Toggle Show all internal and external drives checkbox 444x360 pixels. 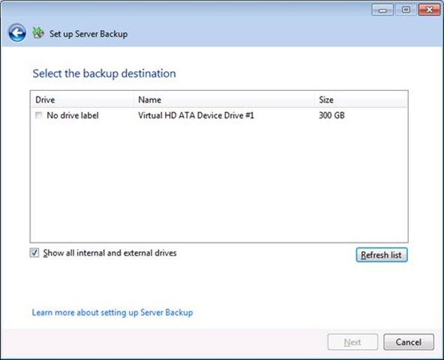pyautogui.click(x=34, y=253)
